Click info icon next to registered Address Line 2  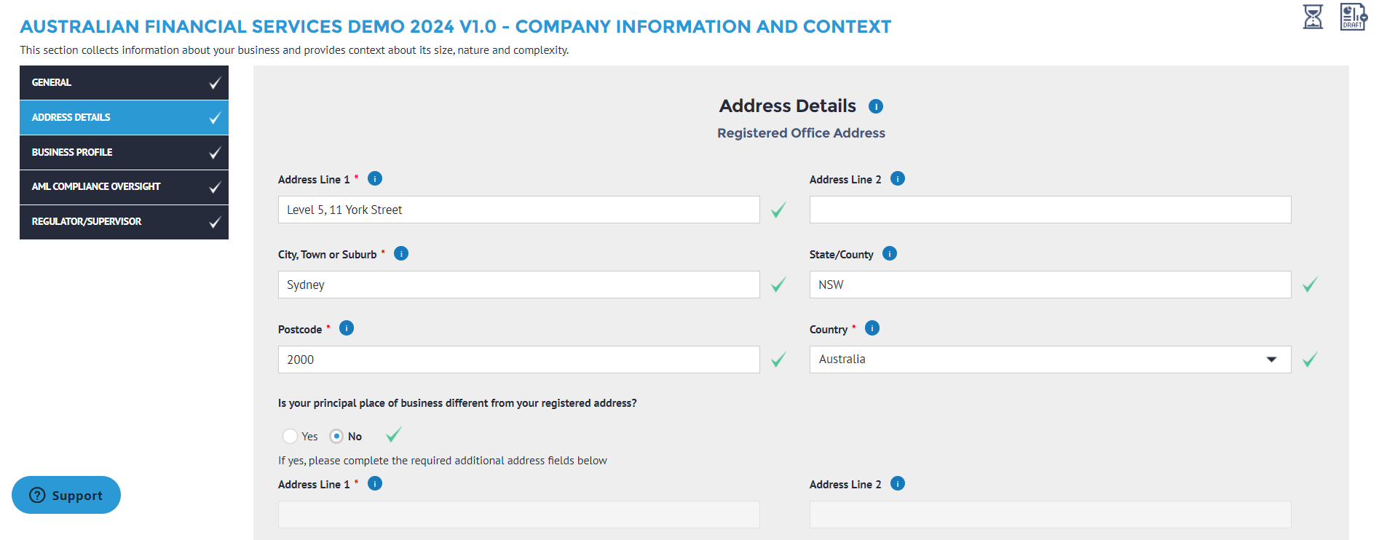coord(897,178)
